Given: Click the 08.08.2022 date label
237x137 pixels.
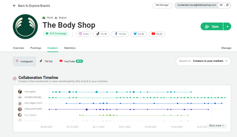Looking at the screenshot, I should pos(47,127).
